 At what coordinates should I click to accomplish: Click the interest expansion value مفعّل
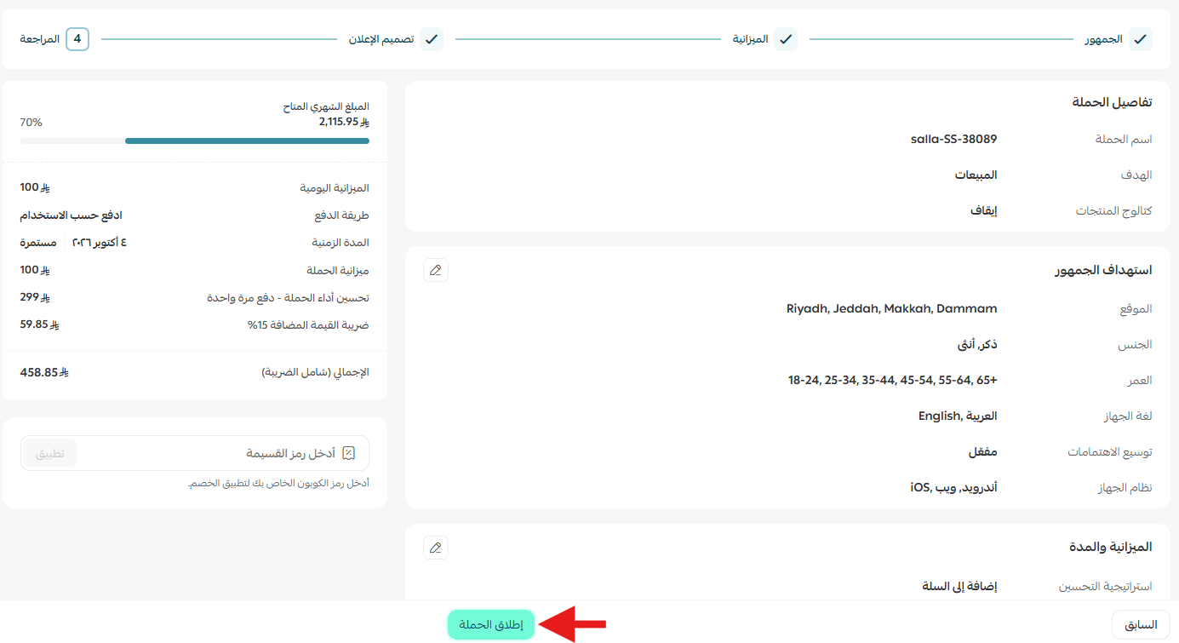click(982, 451)
